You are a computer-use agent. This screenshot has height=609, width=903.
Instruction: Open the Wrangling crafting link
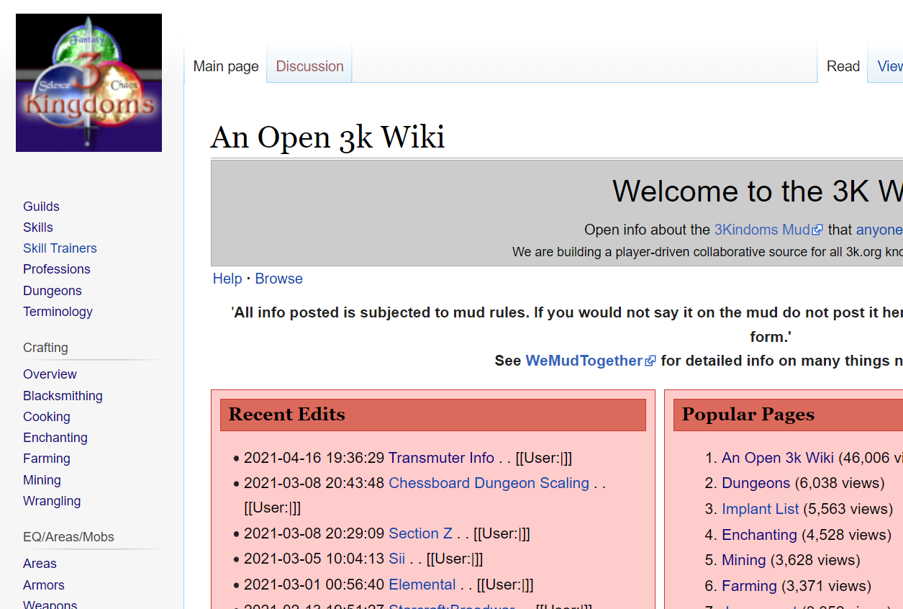tap(52, 501)
